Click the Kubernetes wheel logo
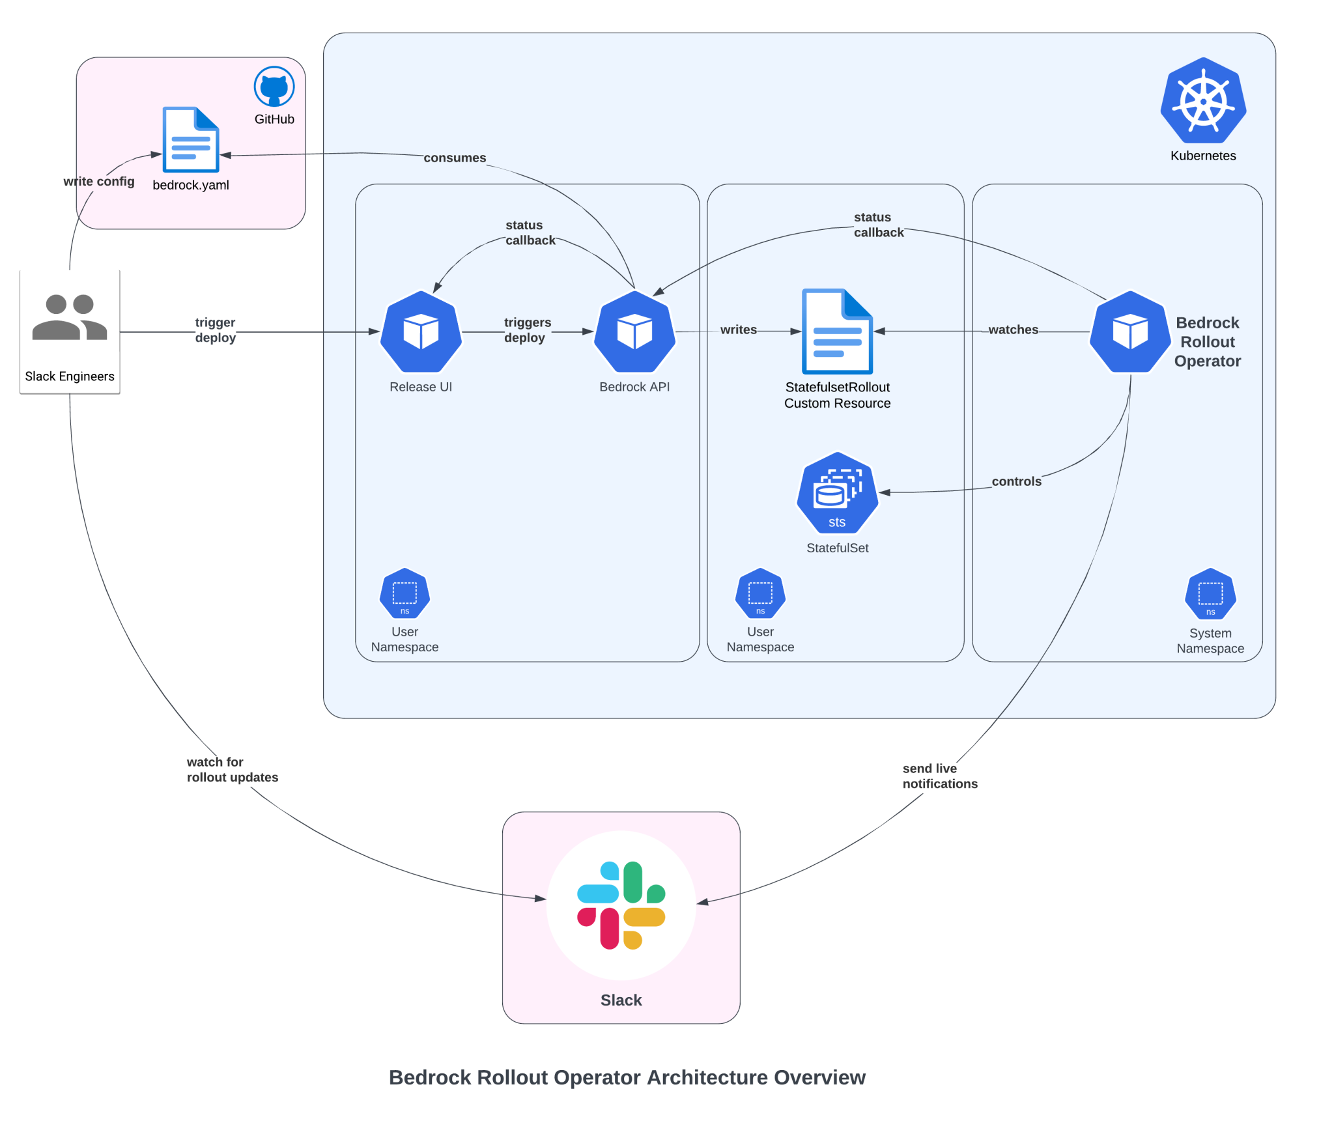 click(x=1202, y=100)
